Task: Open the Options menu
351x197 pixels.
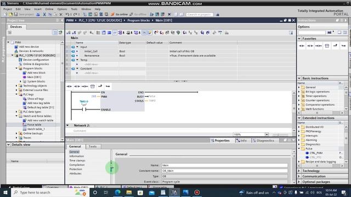Action: 62,9
